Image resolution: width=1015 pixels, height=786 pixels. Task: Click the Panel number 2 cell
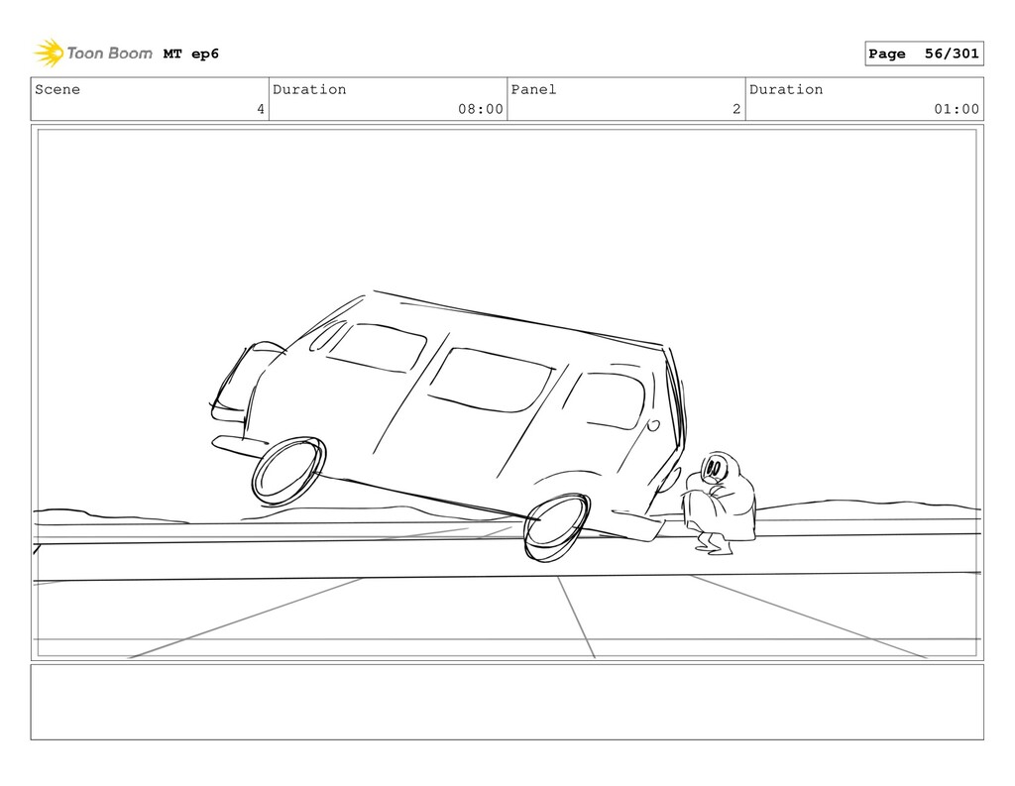(626, 99)
